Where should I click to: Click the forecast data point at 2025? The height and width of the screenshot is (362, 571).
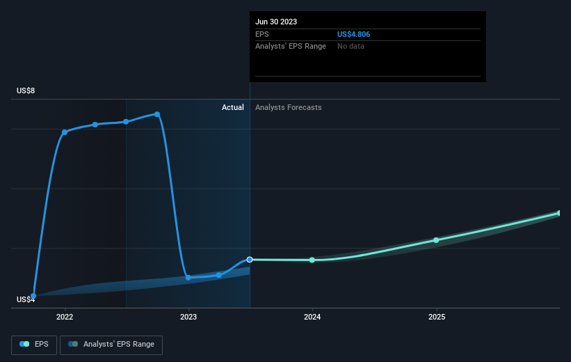click(x=436, y=240)
